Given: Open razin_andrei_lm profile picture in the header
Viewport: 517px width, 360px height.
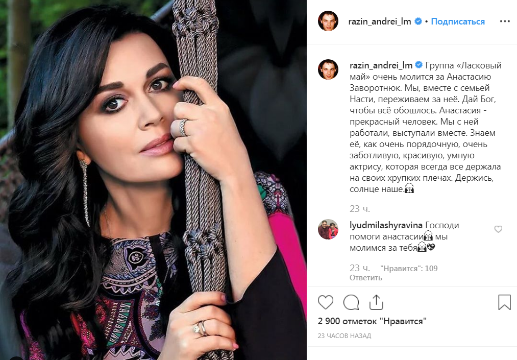Looking at the screenshot, I should point(328,21).
